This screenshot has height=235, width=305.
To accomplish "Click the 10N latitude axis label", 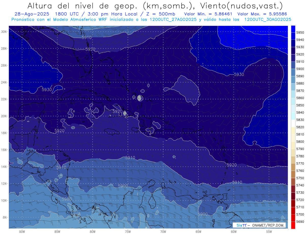I will 4,201.
